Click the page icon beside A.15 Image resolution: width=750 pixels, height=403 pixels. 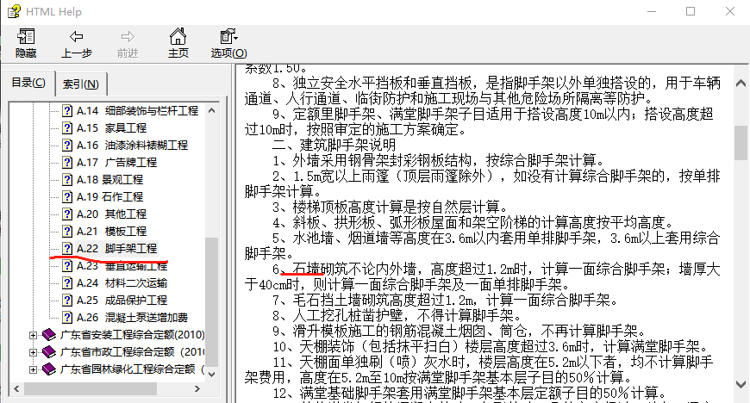pos(67,128)
